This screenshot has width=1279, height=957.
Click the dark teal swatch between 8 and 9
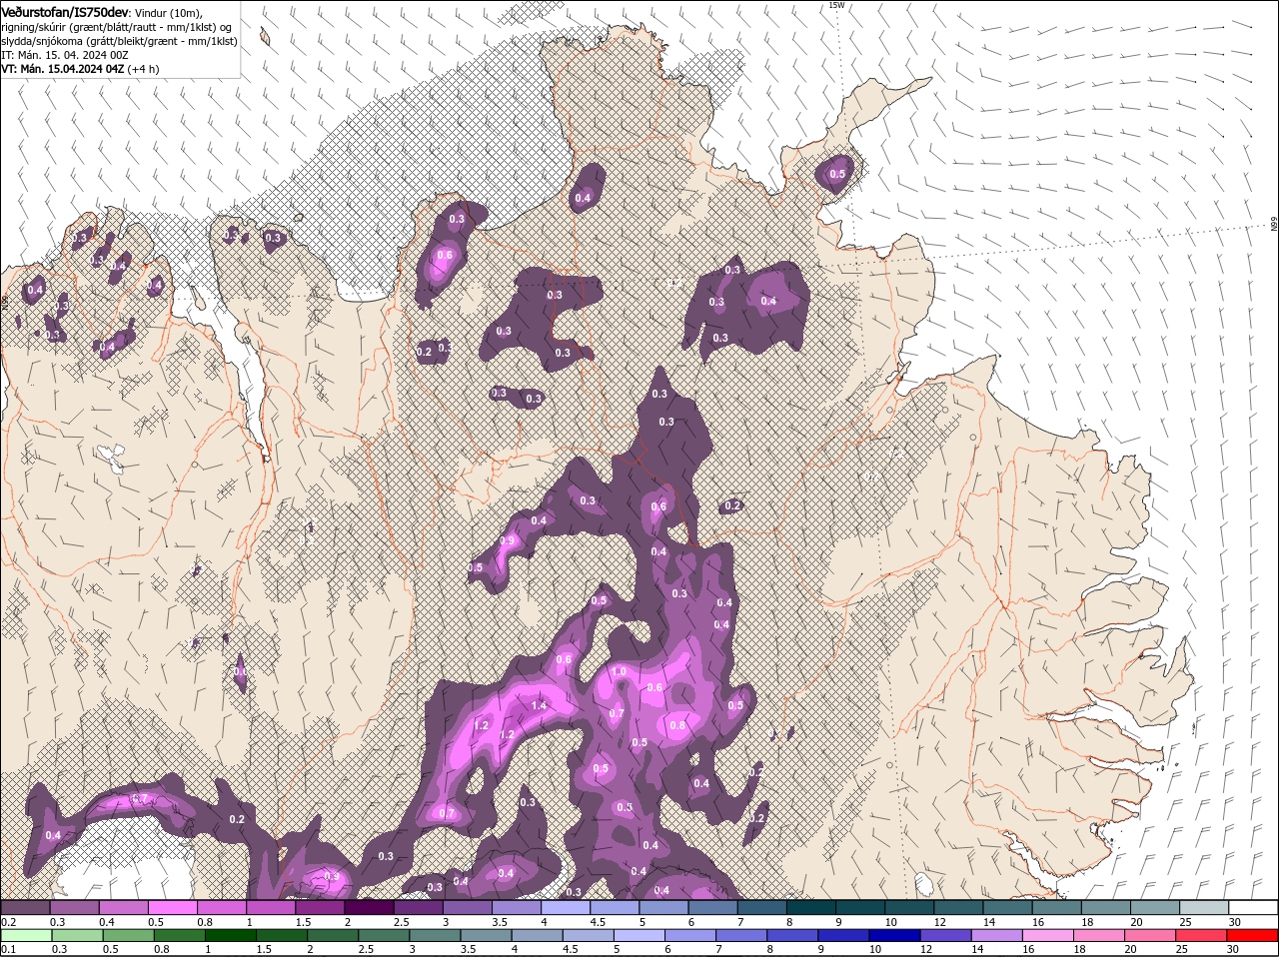point(811,907)
